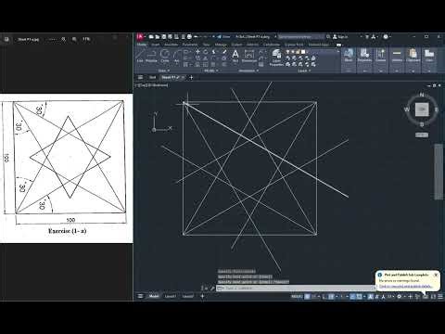
Task: Click the Plot printer icon in quick access toolbar
Action: click(189, 37)
